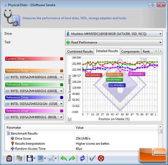This screenshot has width=168, height=165.
Task: Toggle the blue Reference Drive color square
Action: [x=62, y=98]
